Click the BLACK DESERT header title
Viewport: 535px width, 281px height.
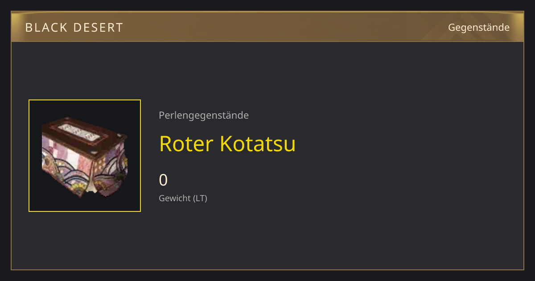74,28
